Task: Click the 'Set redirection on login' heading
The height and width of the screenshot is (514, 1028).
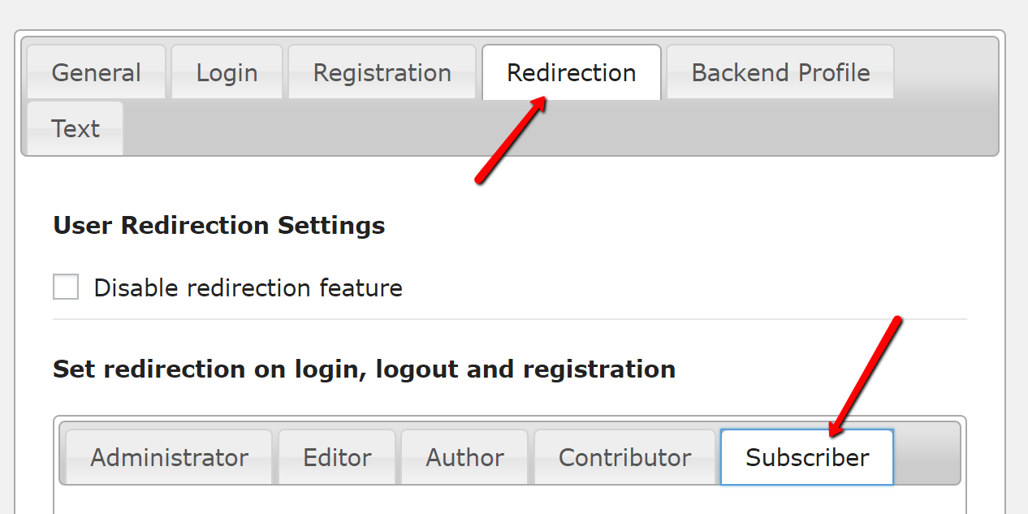Action: tap(364, 369)
